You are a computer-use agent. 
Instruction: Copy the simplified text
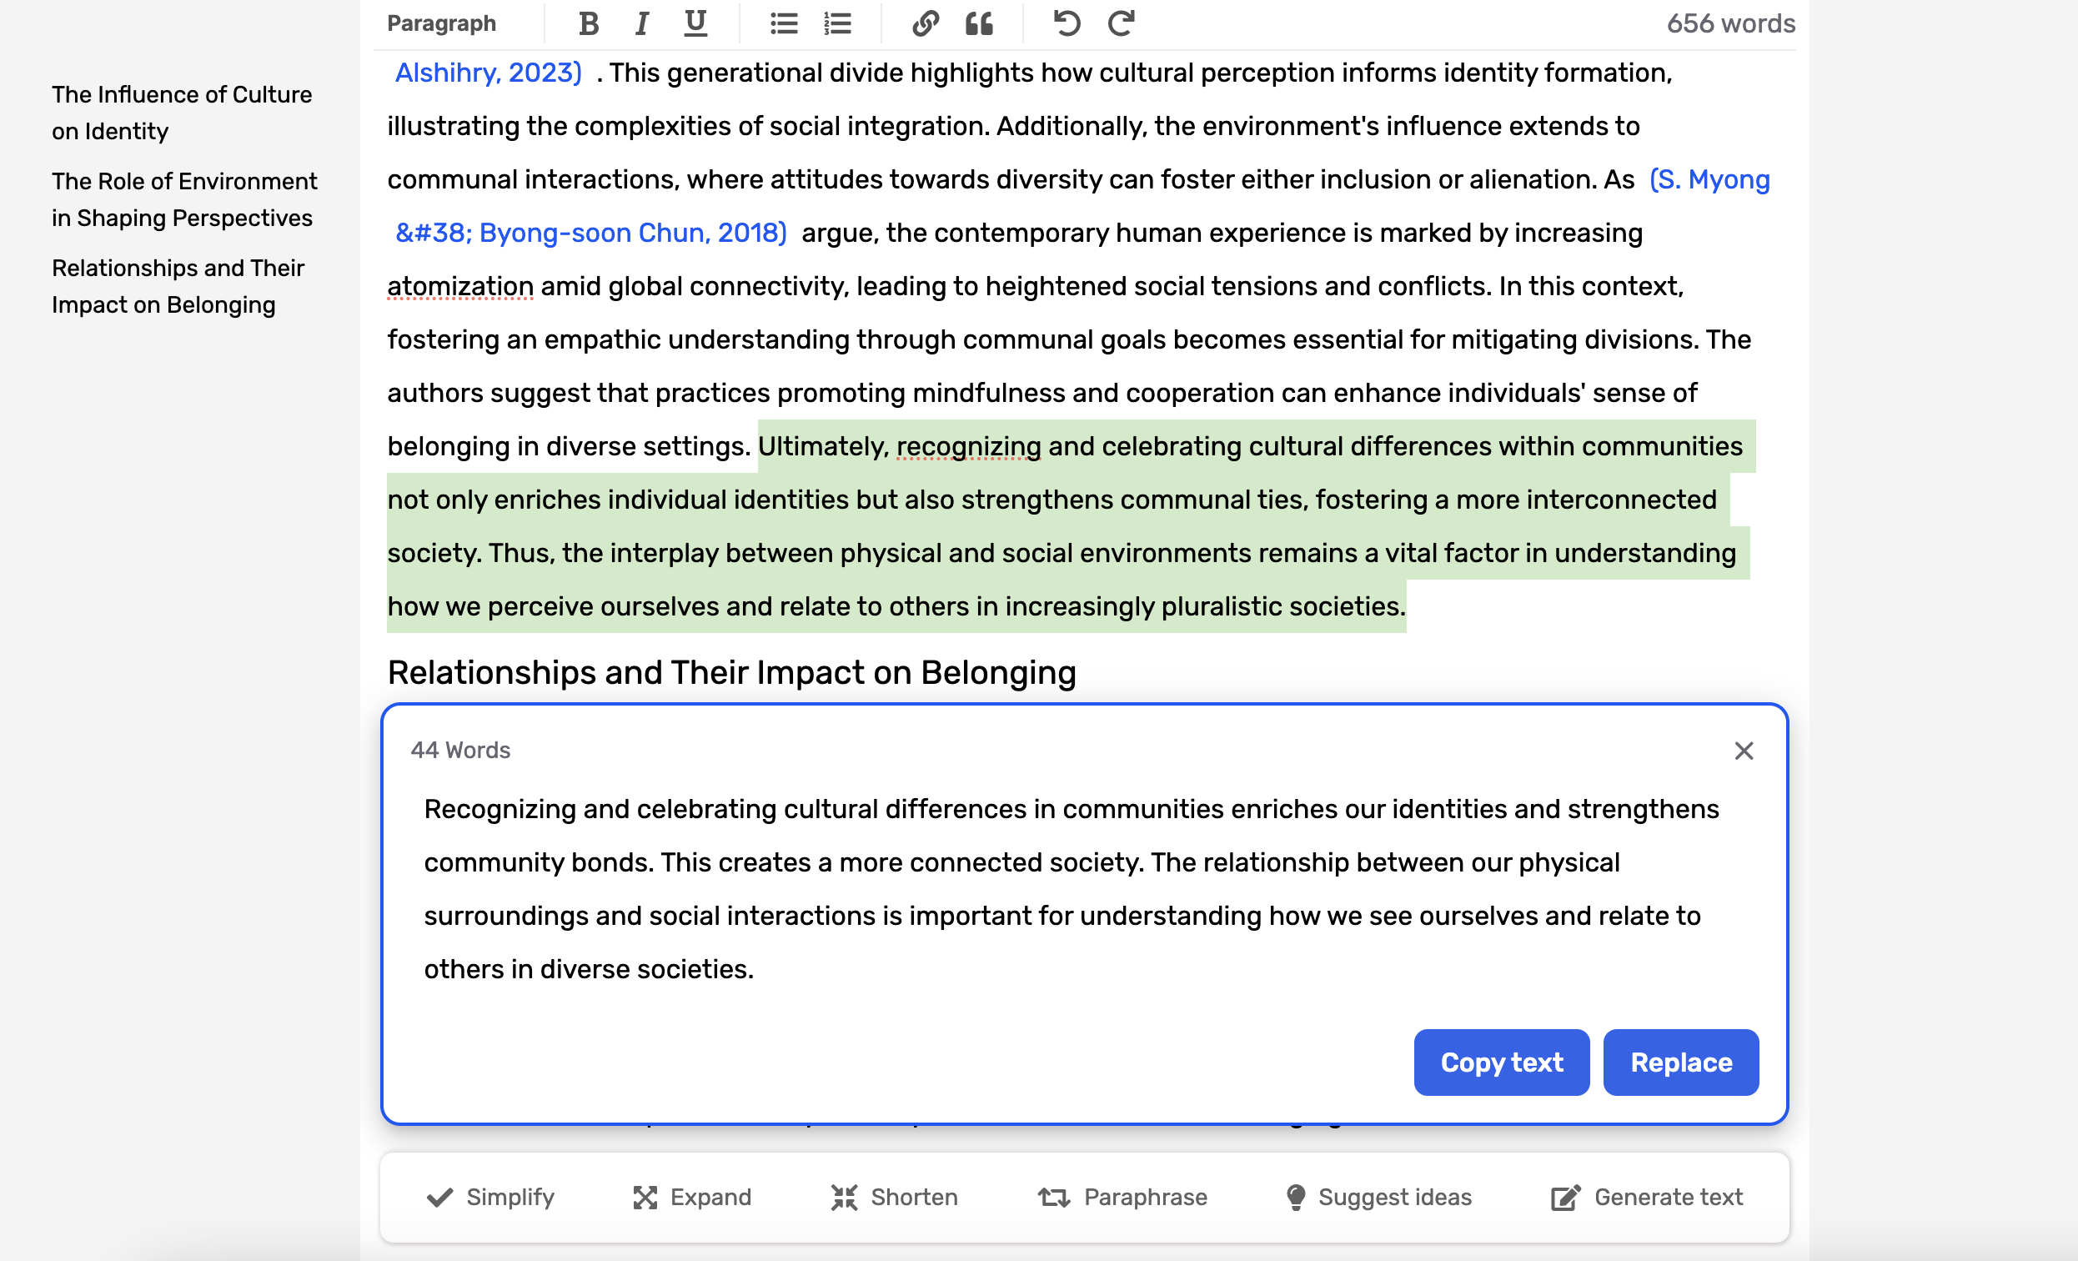coord(1501,1062)
